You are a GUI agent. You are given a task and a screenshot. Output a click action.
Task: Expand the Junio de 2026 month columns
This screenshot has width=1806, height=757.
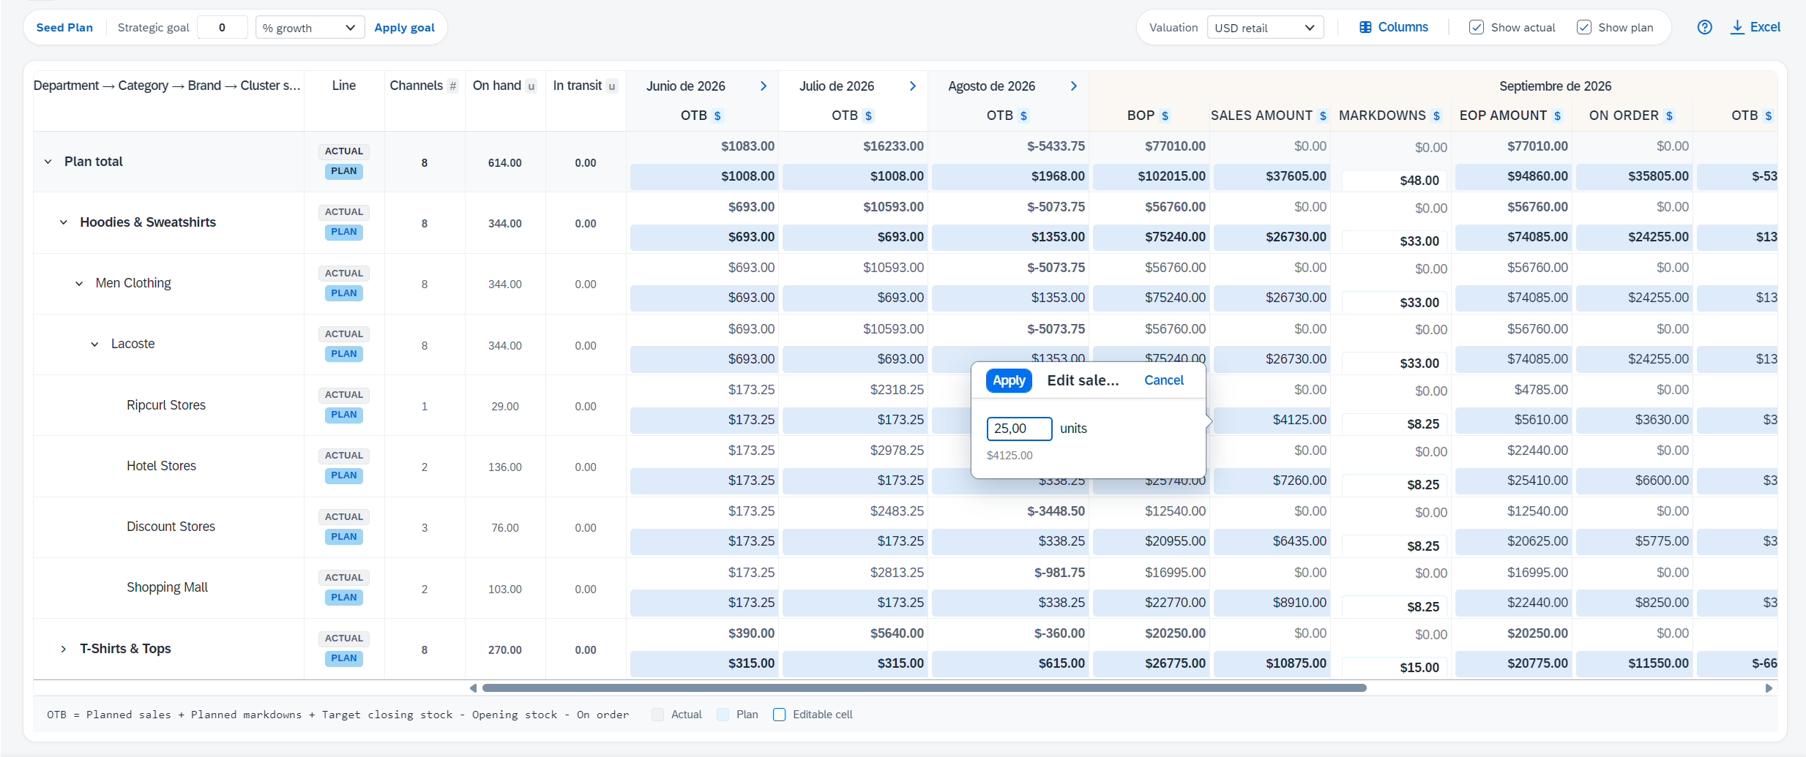pyautogui.click(x=764, y=86)
